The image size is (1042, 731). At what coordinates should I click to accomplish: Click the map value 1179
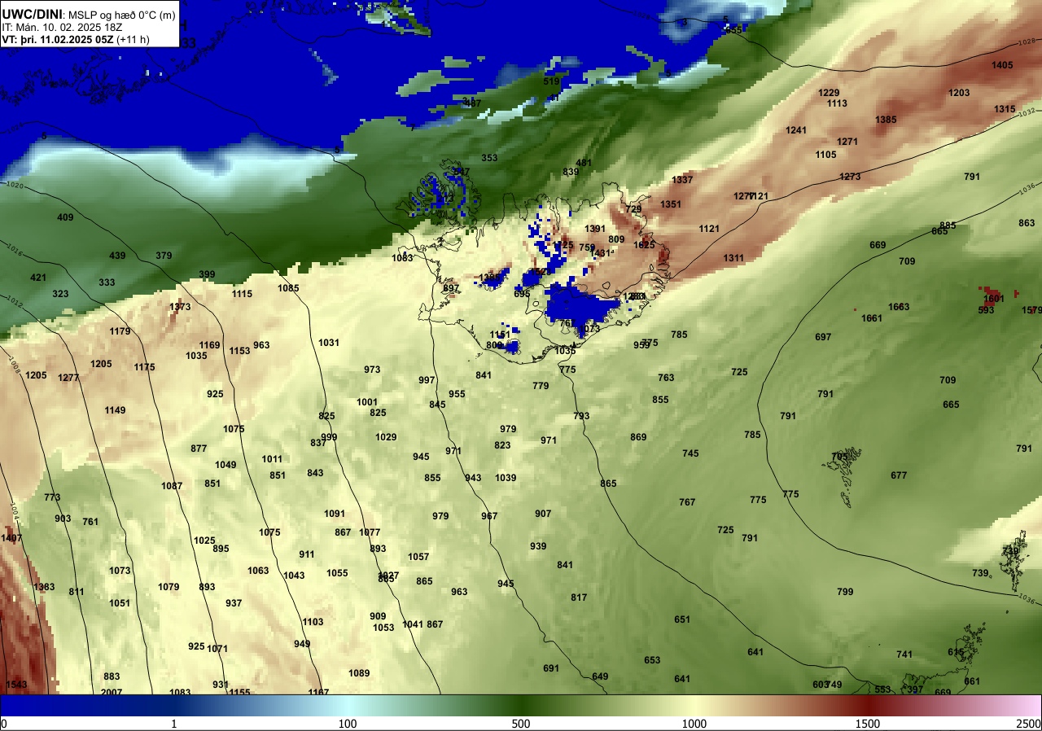pos(120,331)
